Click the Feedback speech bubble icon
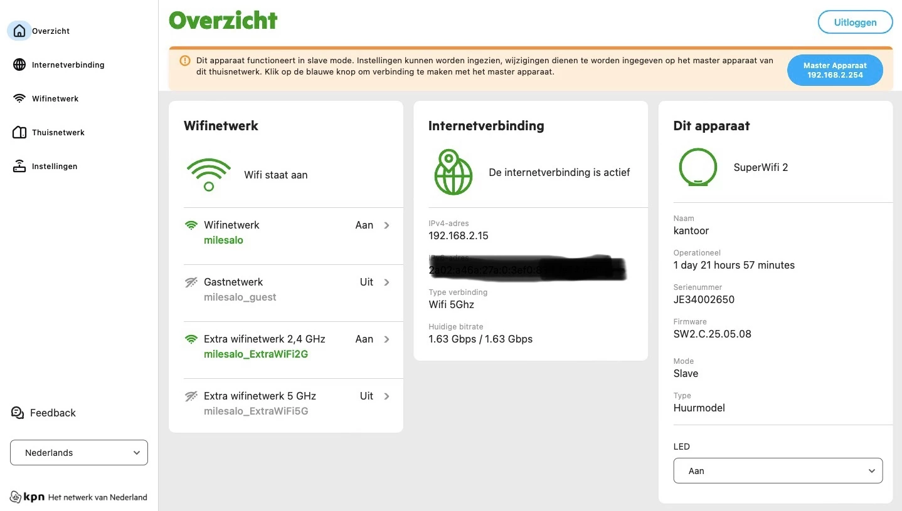Screen dimensions: 902x511 tap(18, 413)
